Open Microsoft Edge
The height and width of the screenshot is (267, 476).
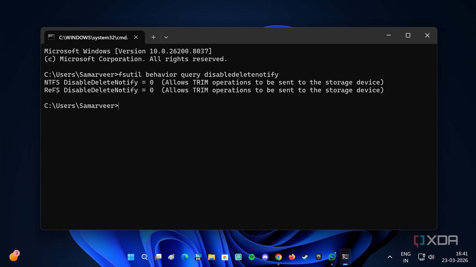click(x=185, y=257)
